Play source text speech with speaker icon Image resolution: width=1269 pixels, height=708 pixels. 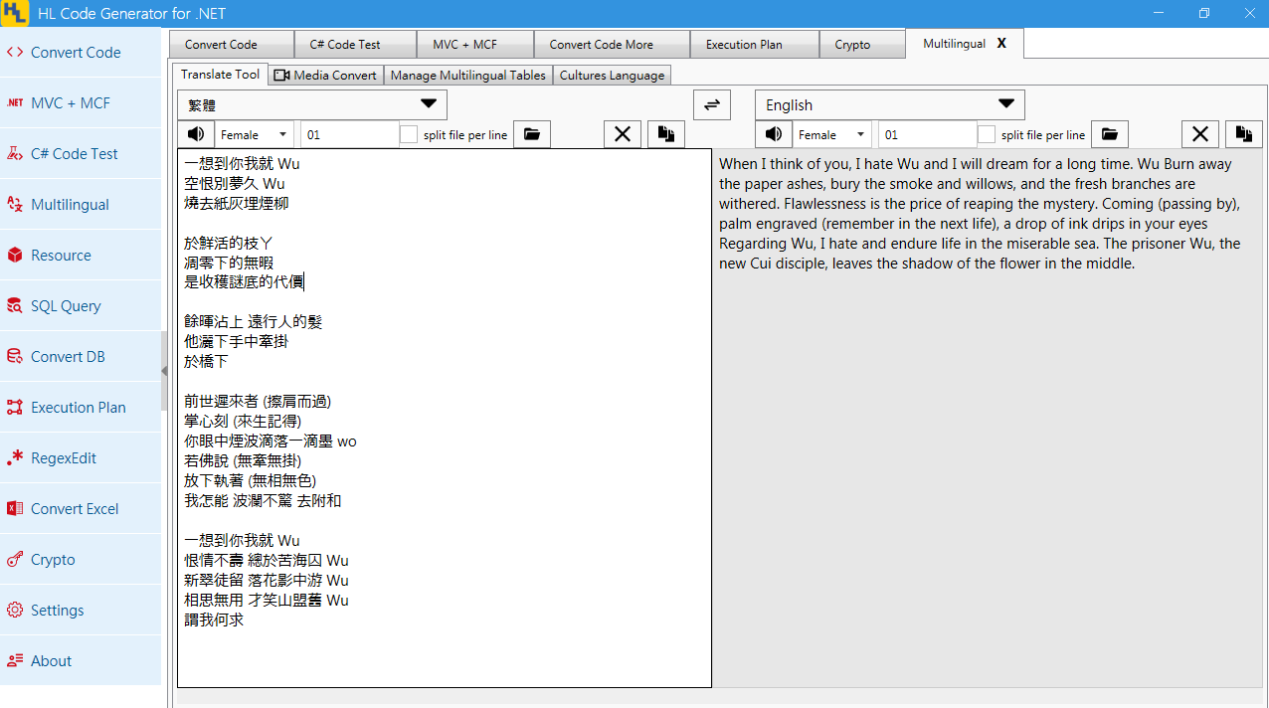pos(196,134)
